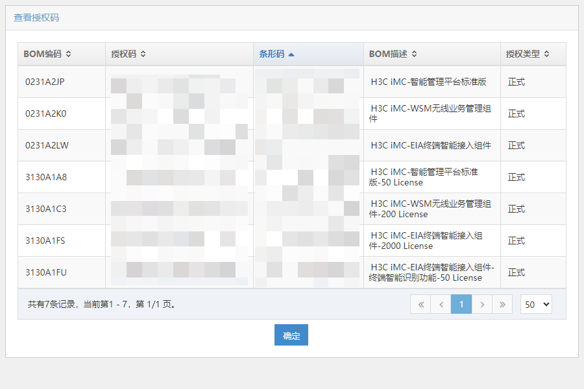Go to next page arrow
584x389 pixels.
[482, 304]
